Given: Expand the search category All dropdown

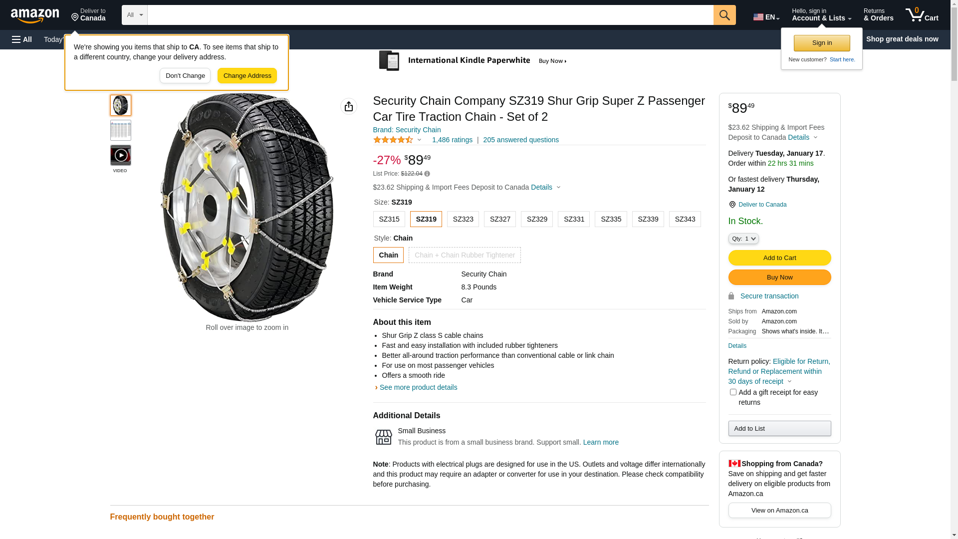Looking at the screenshot, I should 135,15.
